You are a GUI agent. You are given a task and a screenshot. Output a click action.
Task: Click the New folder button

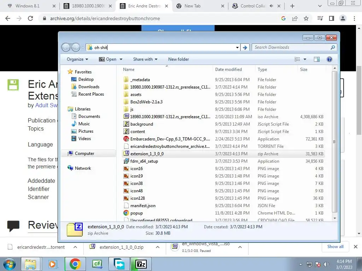tap(179, 59)
